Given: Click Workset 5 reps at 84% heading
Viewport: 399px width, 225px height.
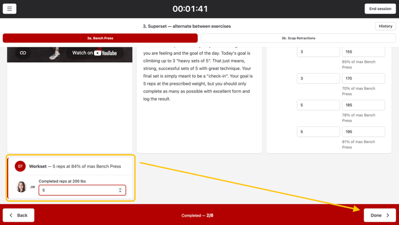Looking at the screenshot, I should 75,166.
